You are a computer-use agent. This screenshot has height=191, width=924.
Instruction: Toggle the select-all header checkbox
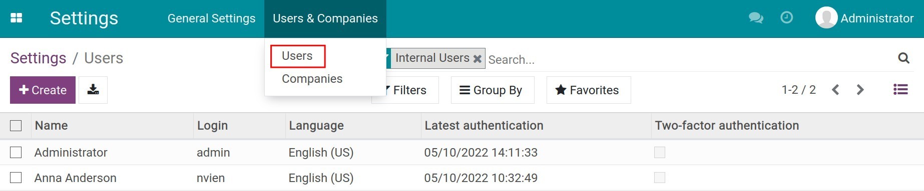pos(16,126)
